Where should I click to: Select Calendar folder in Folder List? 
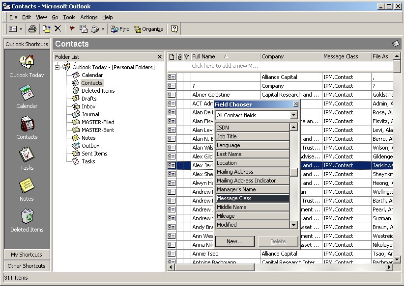pos(92,75)
